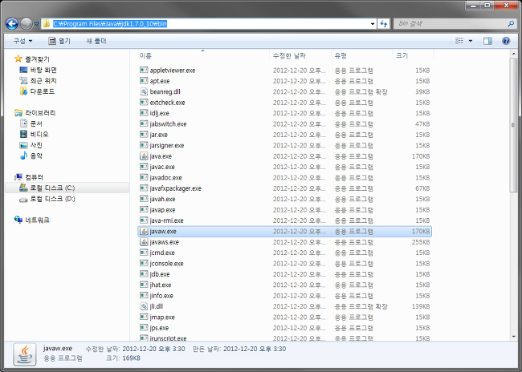Change view with the view mode icon
522x372 pixels.
(x=459, y=41)
